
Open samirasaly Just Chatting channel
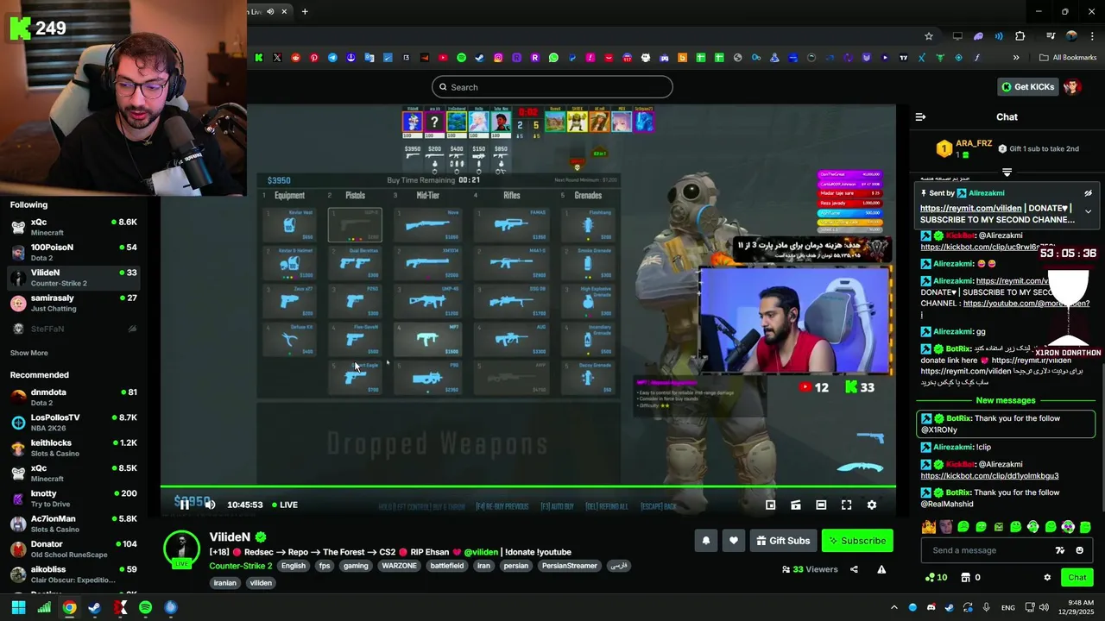[74, 303]
